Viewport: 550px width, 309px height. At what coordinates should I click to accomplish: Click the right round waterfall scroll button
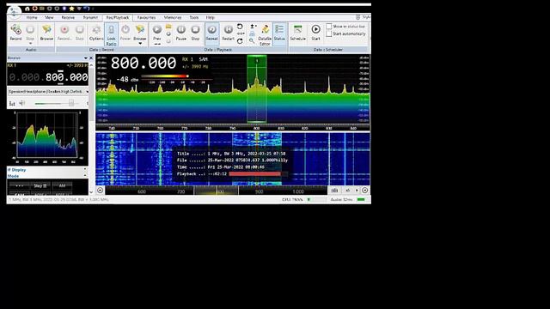364,191
